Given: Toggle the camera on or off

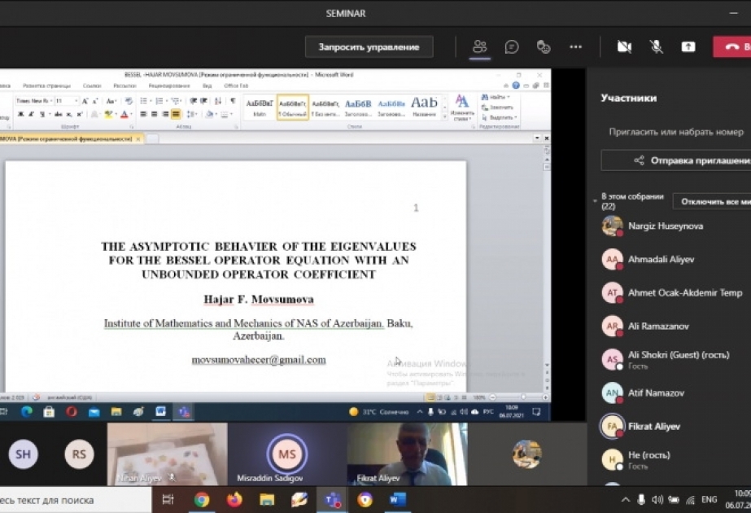Looking at the screenshot, I should [x=624, y=46].
